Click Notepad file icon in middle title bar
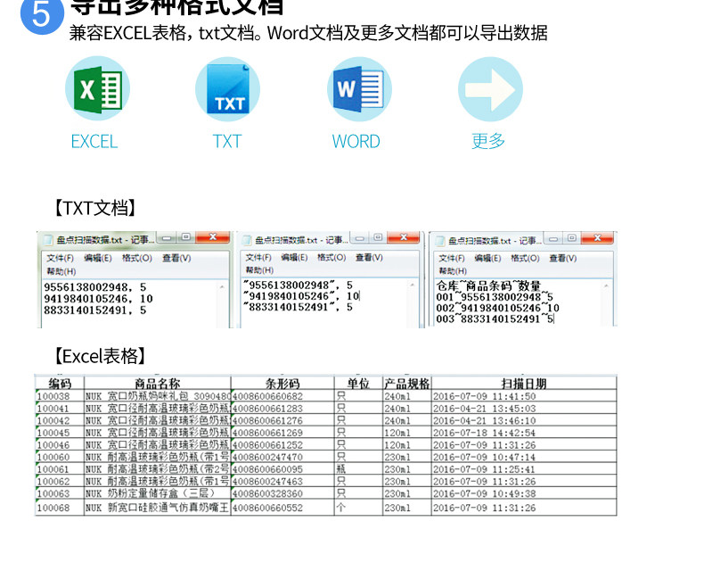 [x=247, y=240]
